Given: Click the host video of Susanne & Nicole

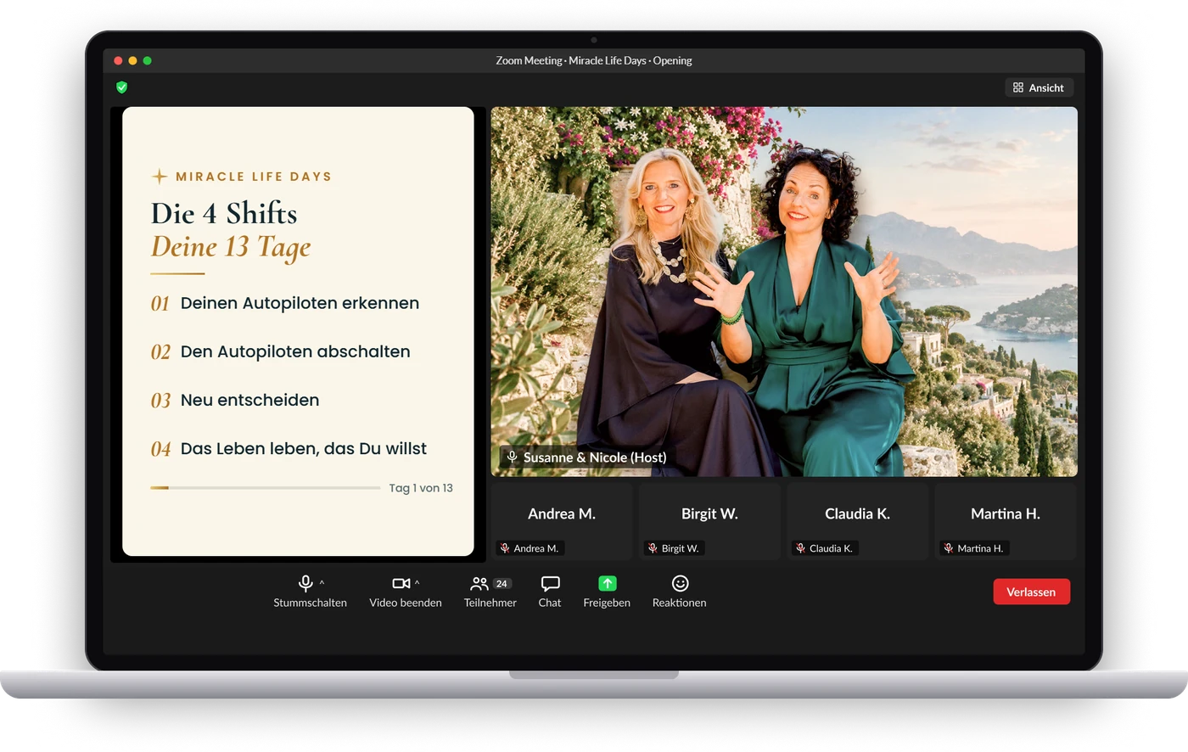Looking at the screenshot, I should click(784, 291).
